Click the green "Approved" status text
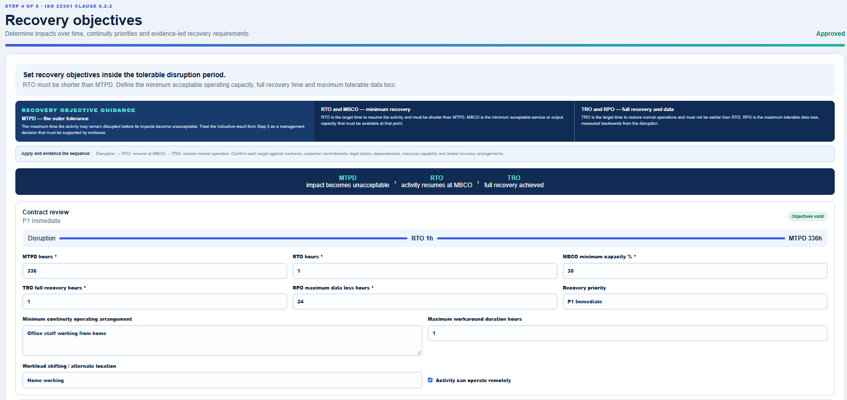Image resolution: width=847 pixels, height=400 pixels. pos(830,34)
